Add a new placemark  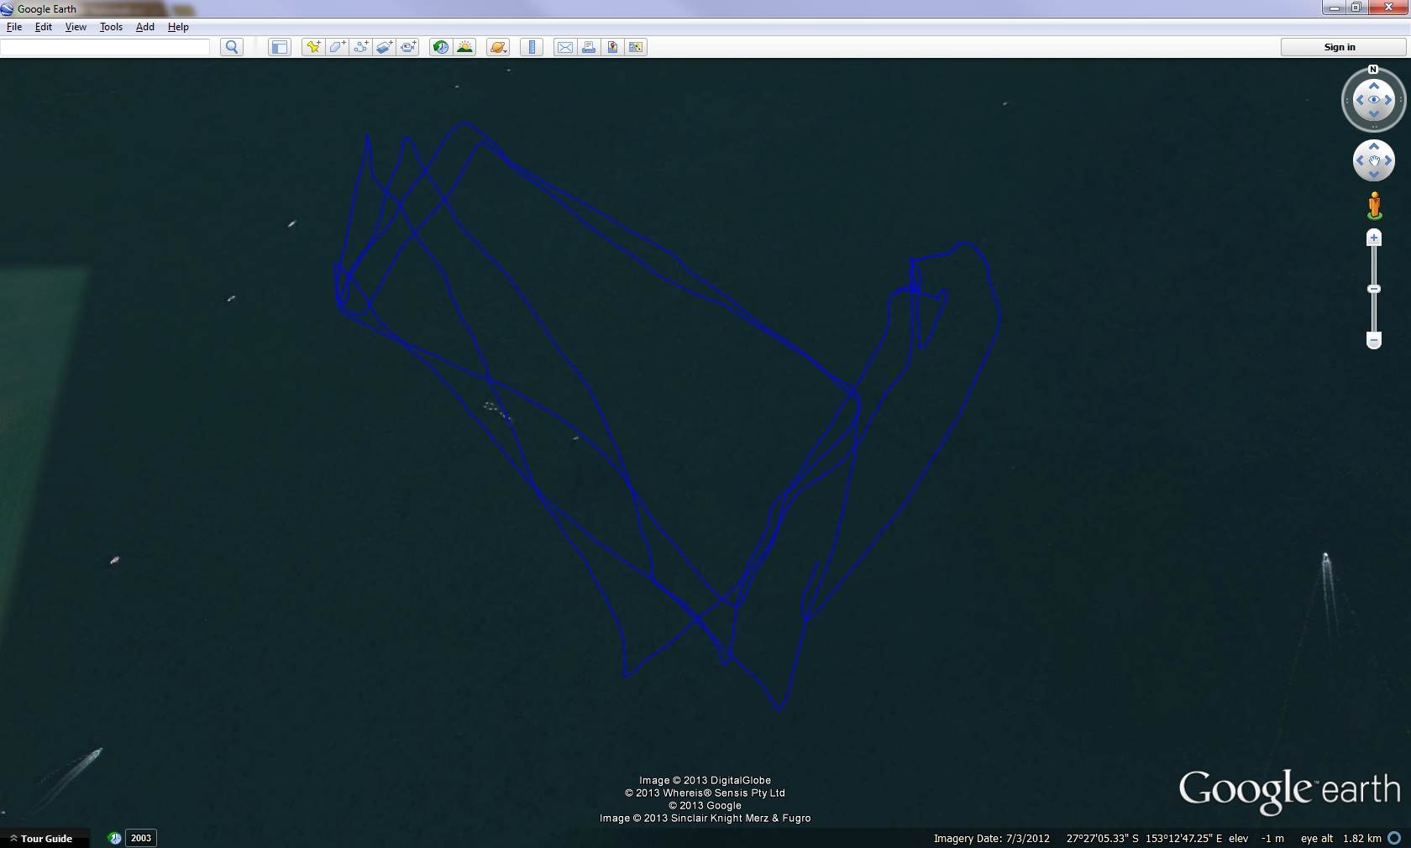tap(312, 47)
